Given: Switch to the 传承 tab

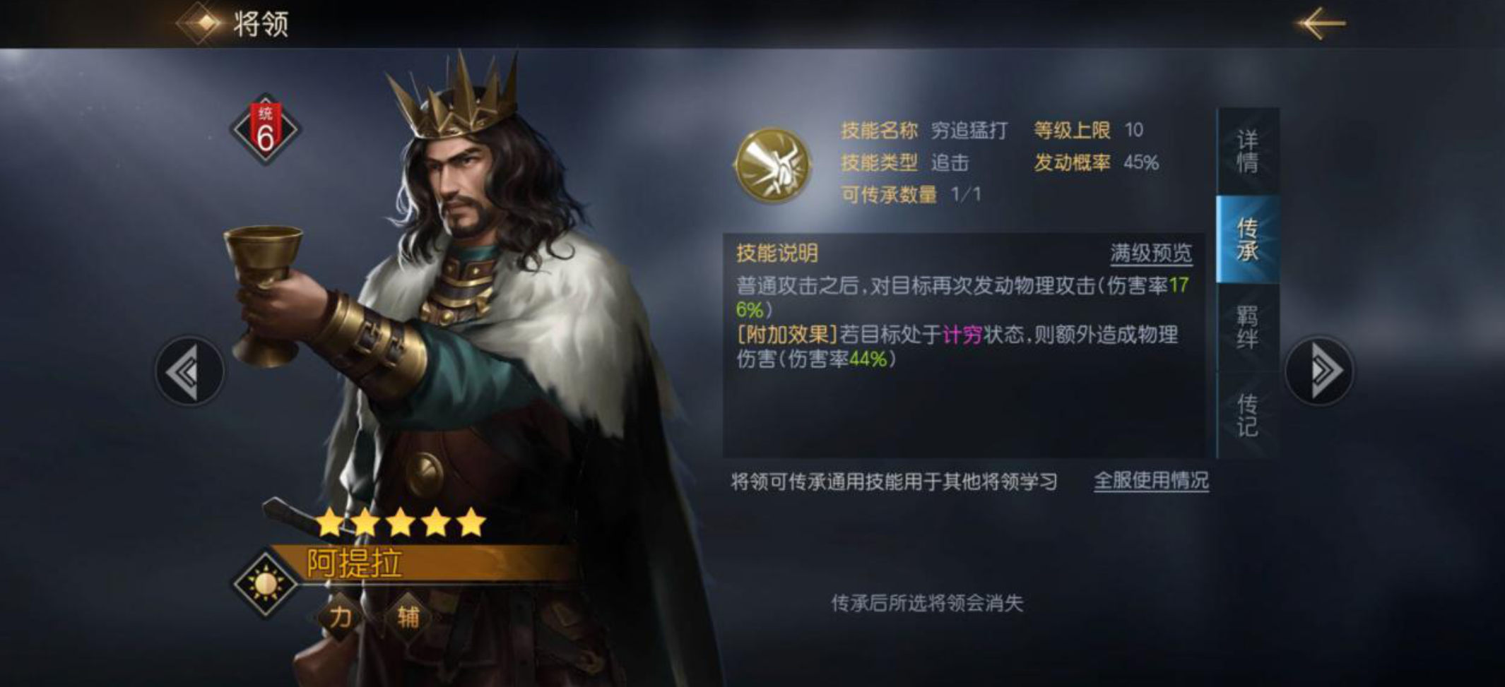Looking at the screenshot, I should click(1247, 239).
